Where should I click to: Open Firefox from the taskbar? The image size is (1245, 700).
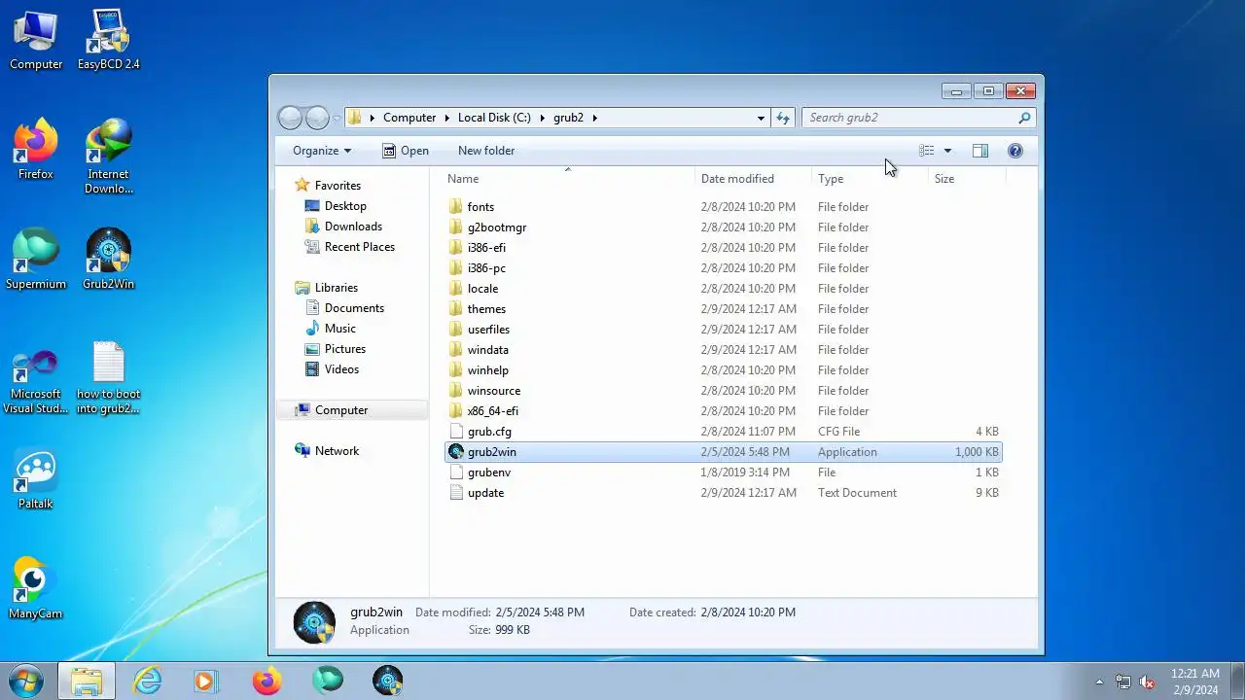(x=267, y=681)
